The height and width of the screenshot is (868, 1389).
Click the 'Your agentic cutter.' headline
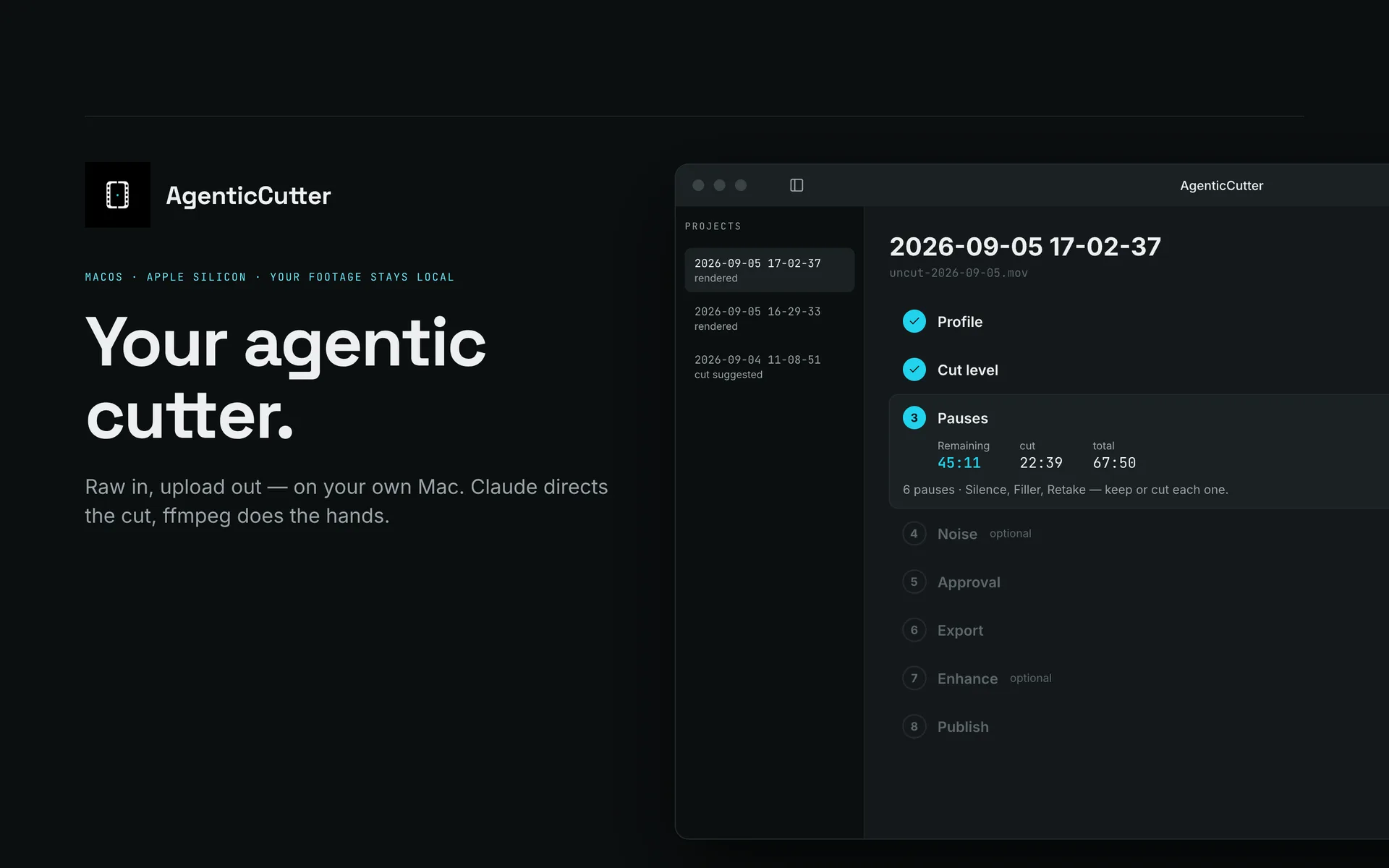pos(286,378)
